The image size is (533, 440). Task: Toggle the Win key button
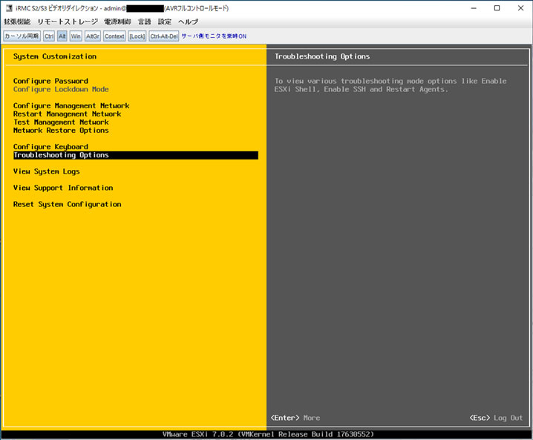[76, 36]
